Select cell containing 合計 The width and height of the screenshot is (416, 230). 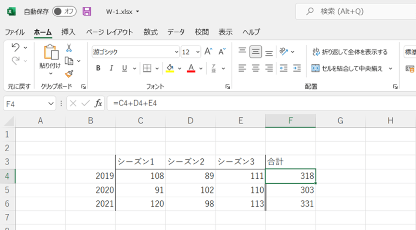[x=290, y=162]
